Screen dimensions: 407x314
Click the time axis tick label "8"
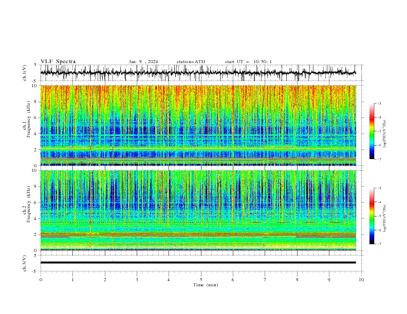[297, 280]
